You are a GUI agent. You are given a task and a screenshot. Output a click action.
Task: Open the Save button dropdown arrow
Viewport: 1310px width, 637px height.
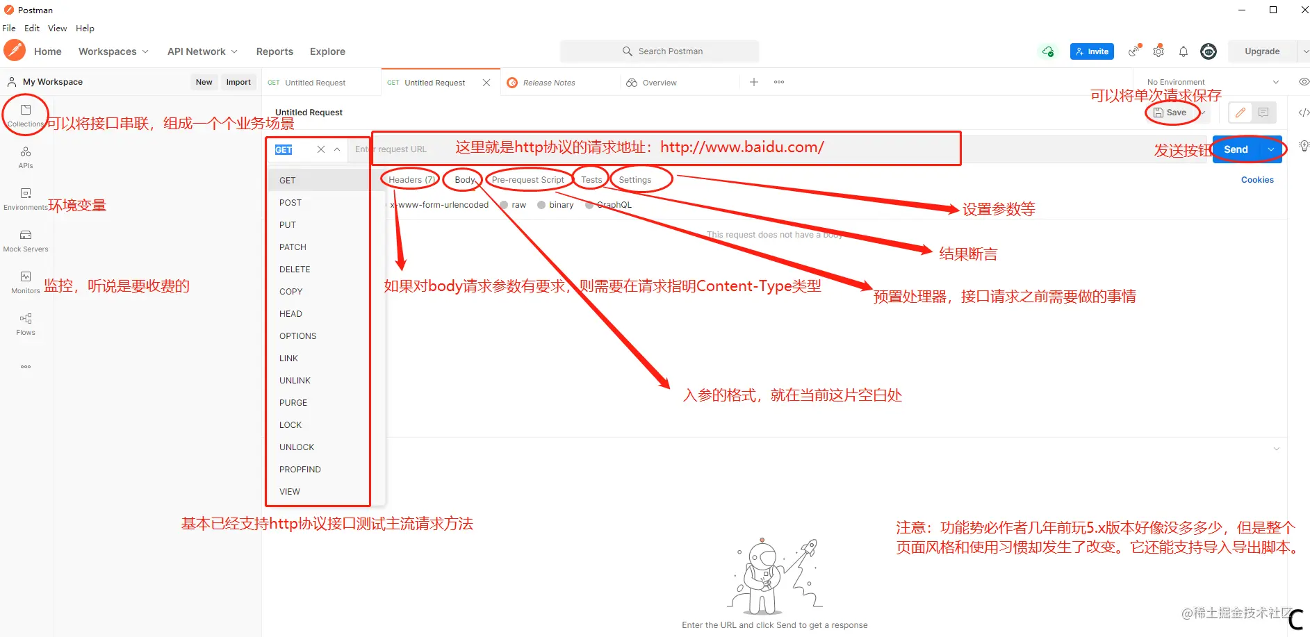point(1203,113)
